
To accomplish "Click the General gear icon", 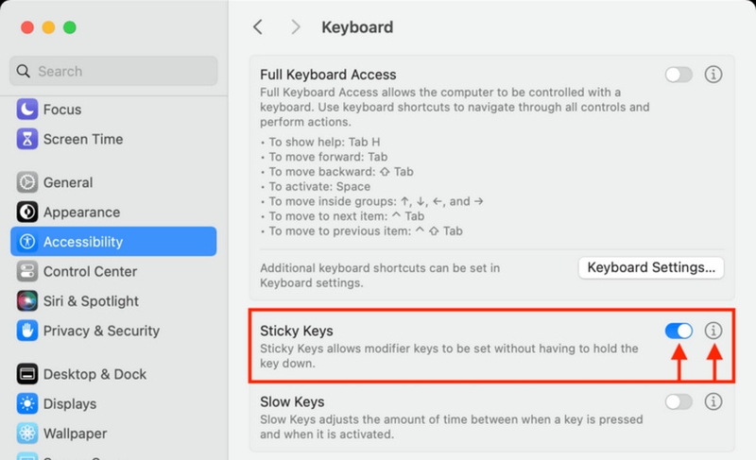I will pos(27,182).
